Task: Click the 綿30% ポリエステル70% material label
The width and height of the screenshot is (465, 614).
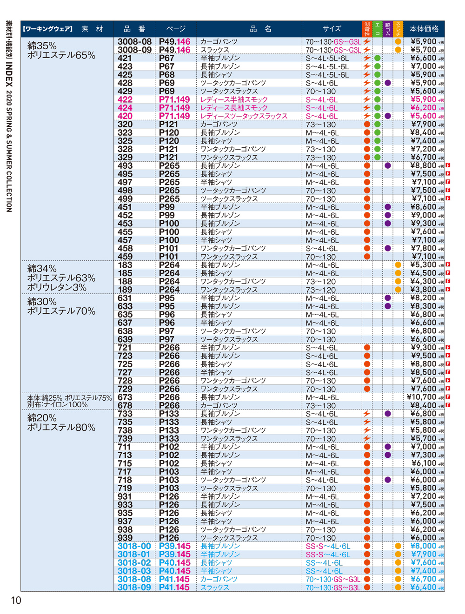Action: click(61, 306)
